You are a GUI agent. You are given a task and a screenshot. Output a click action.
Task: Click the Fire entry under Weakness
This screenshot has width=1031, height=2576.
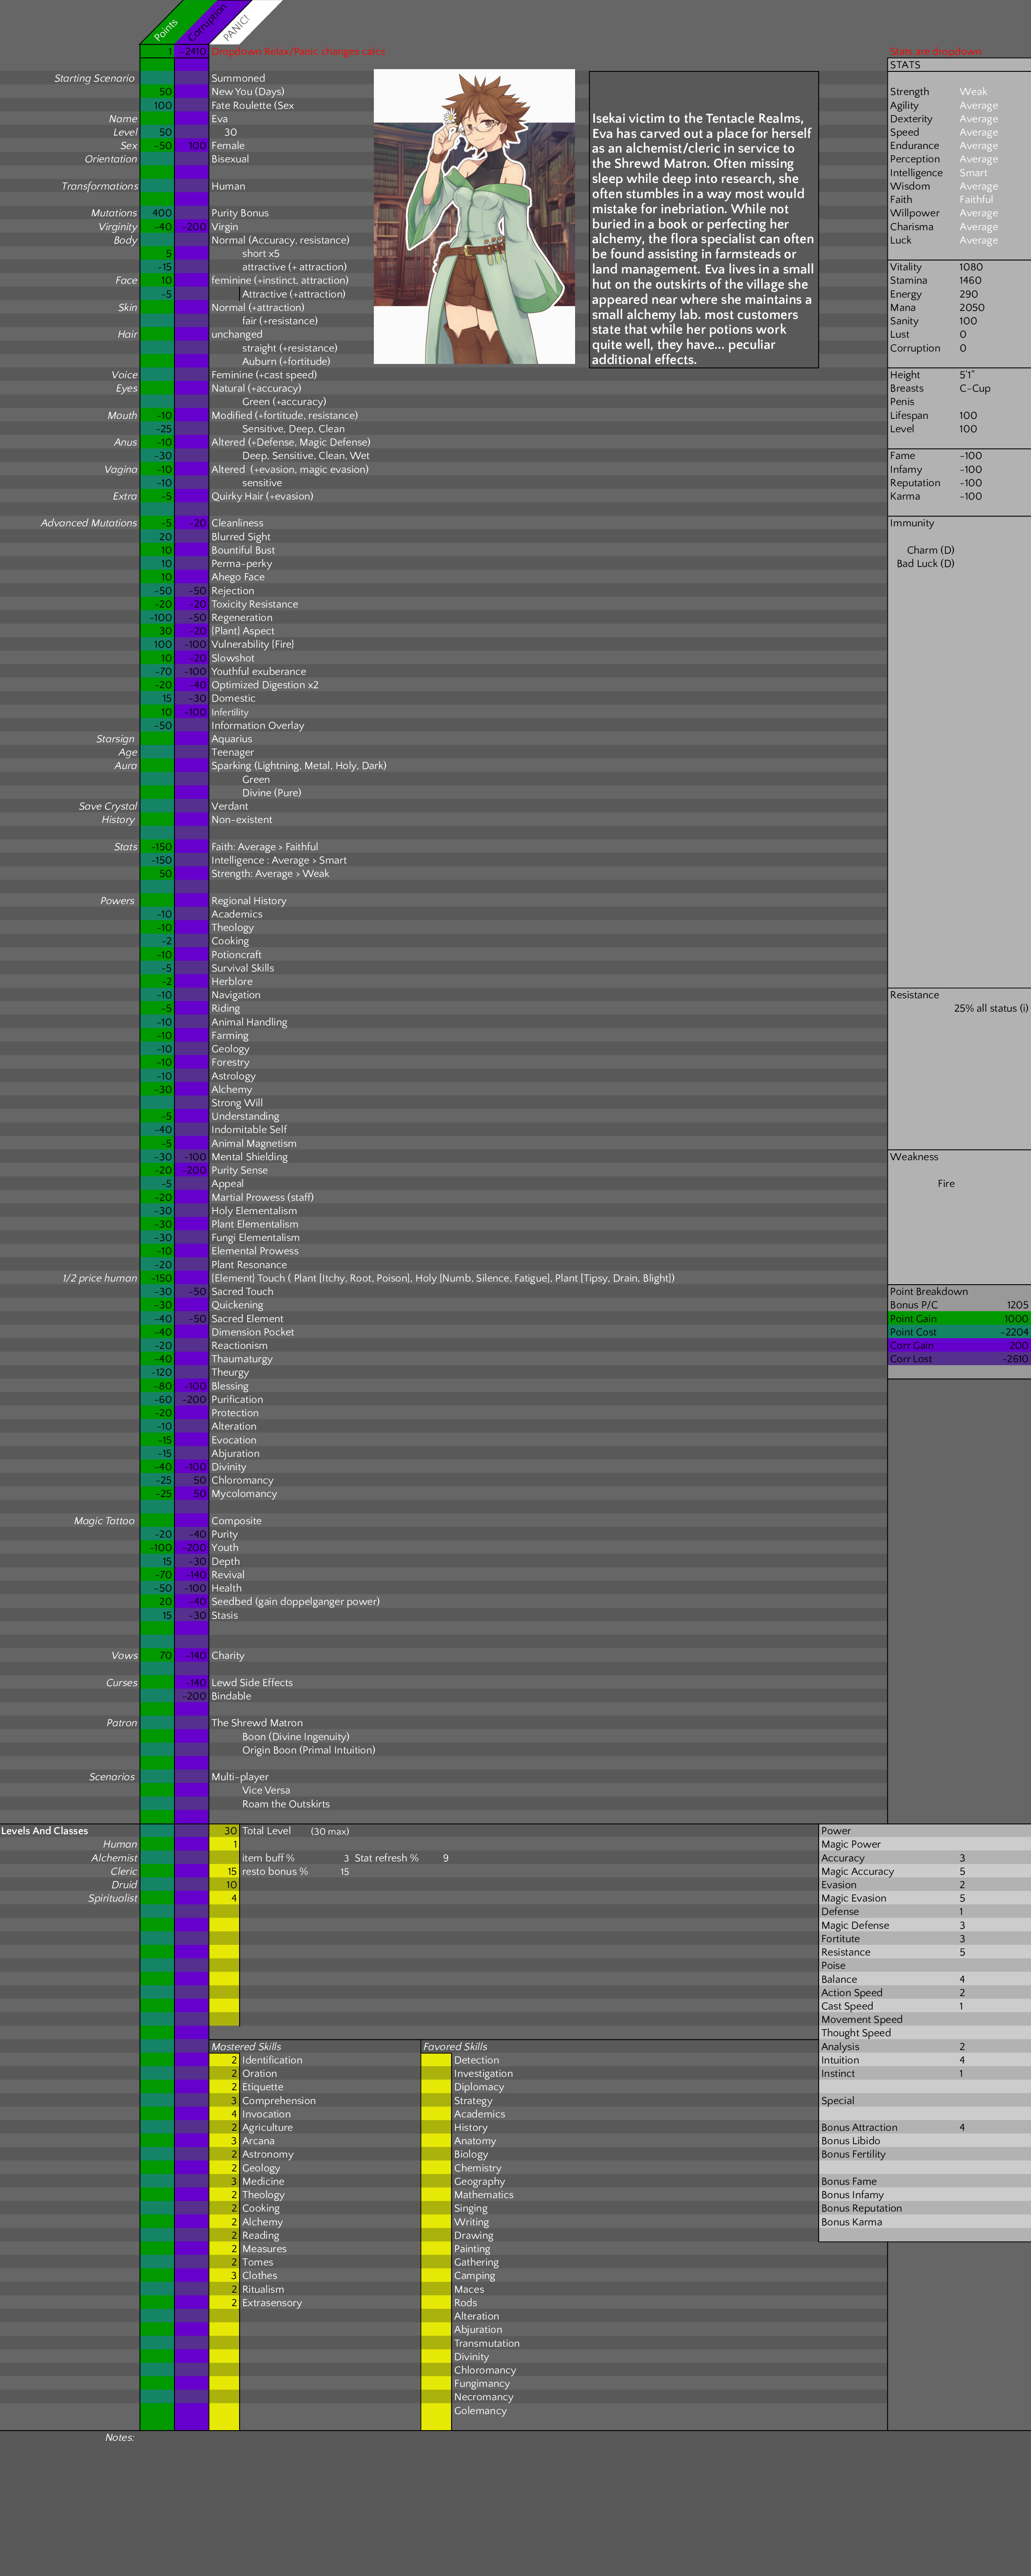tap(945, 1184)
